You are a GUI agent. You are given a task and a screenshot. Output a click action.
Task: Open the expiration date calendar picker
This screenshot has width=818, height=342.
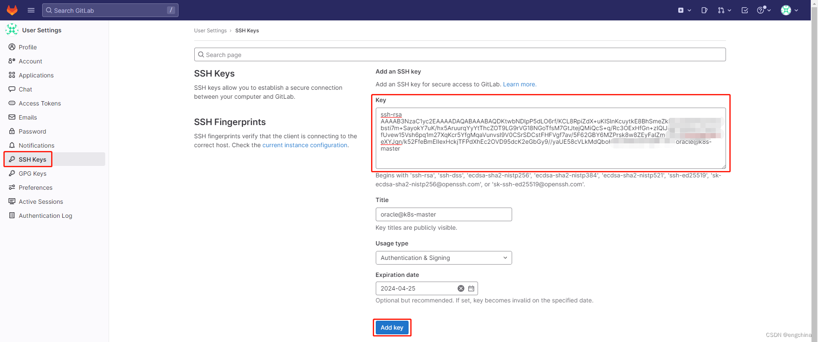(x=471, y=288)
